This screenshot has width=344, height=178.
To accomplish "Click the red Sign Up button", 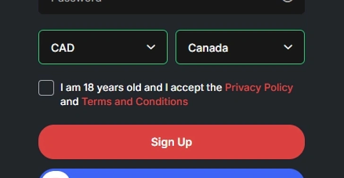I will 172,142.
